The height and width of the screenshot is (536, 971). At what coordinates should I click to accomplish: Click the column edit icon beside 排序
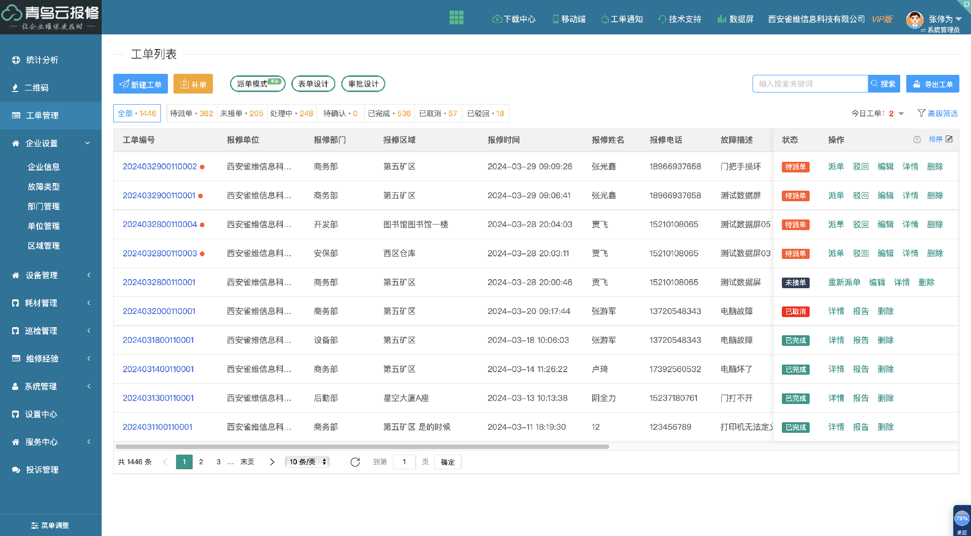click(x=949, y=139)
